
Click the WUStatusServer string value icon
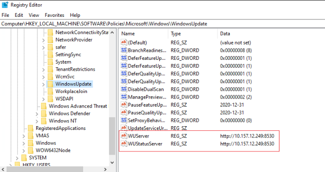[124, 143]
